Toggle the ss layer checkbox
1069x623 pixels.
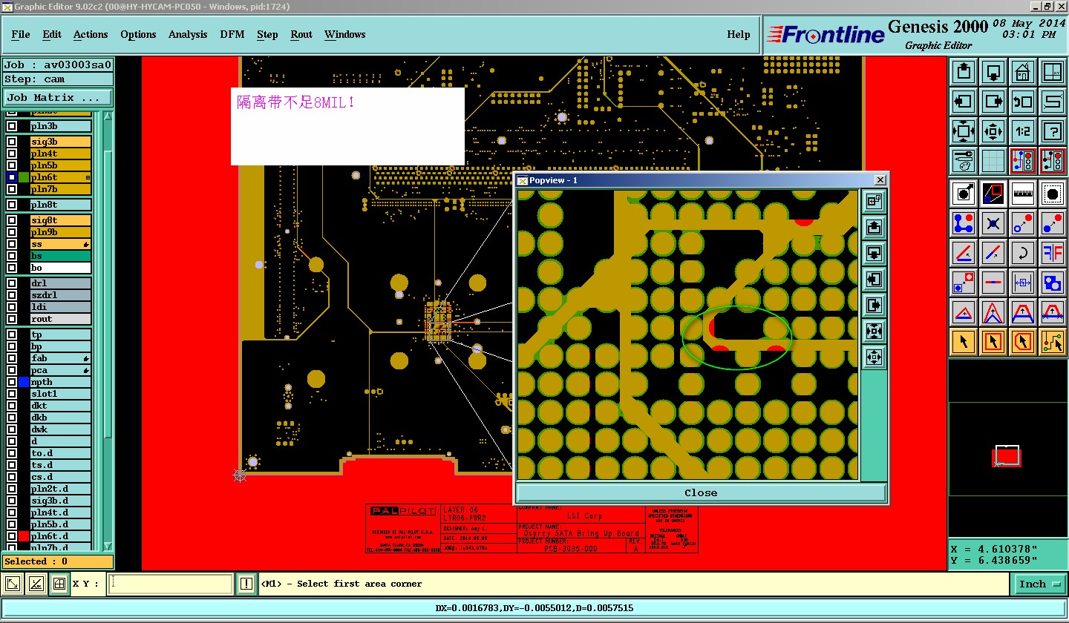click(12, 244)
